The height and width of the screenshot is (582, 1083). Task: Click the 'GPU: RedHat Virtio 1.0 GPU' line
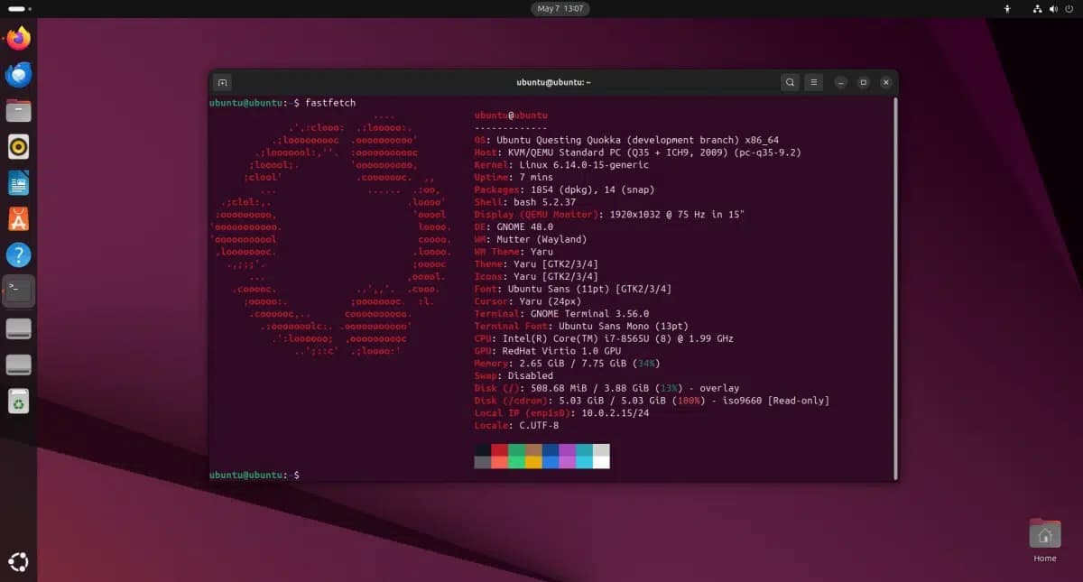pyautogui.click(x=548, y=352)
